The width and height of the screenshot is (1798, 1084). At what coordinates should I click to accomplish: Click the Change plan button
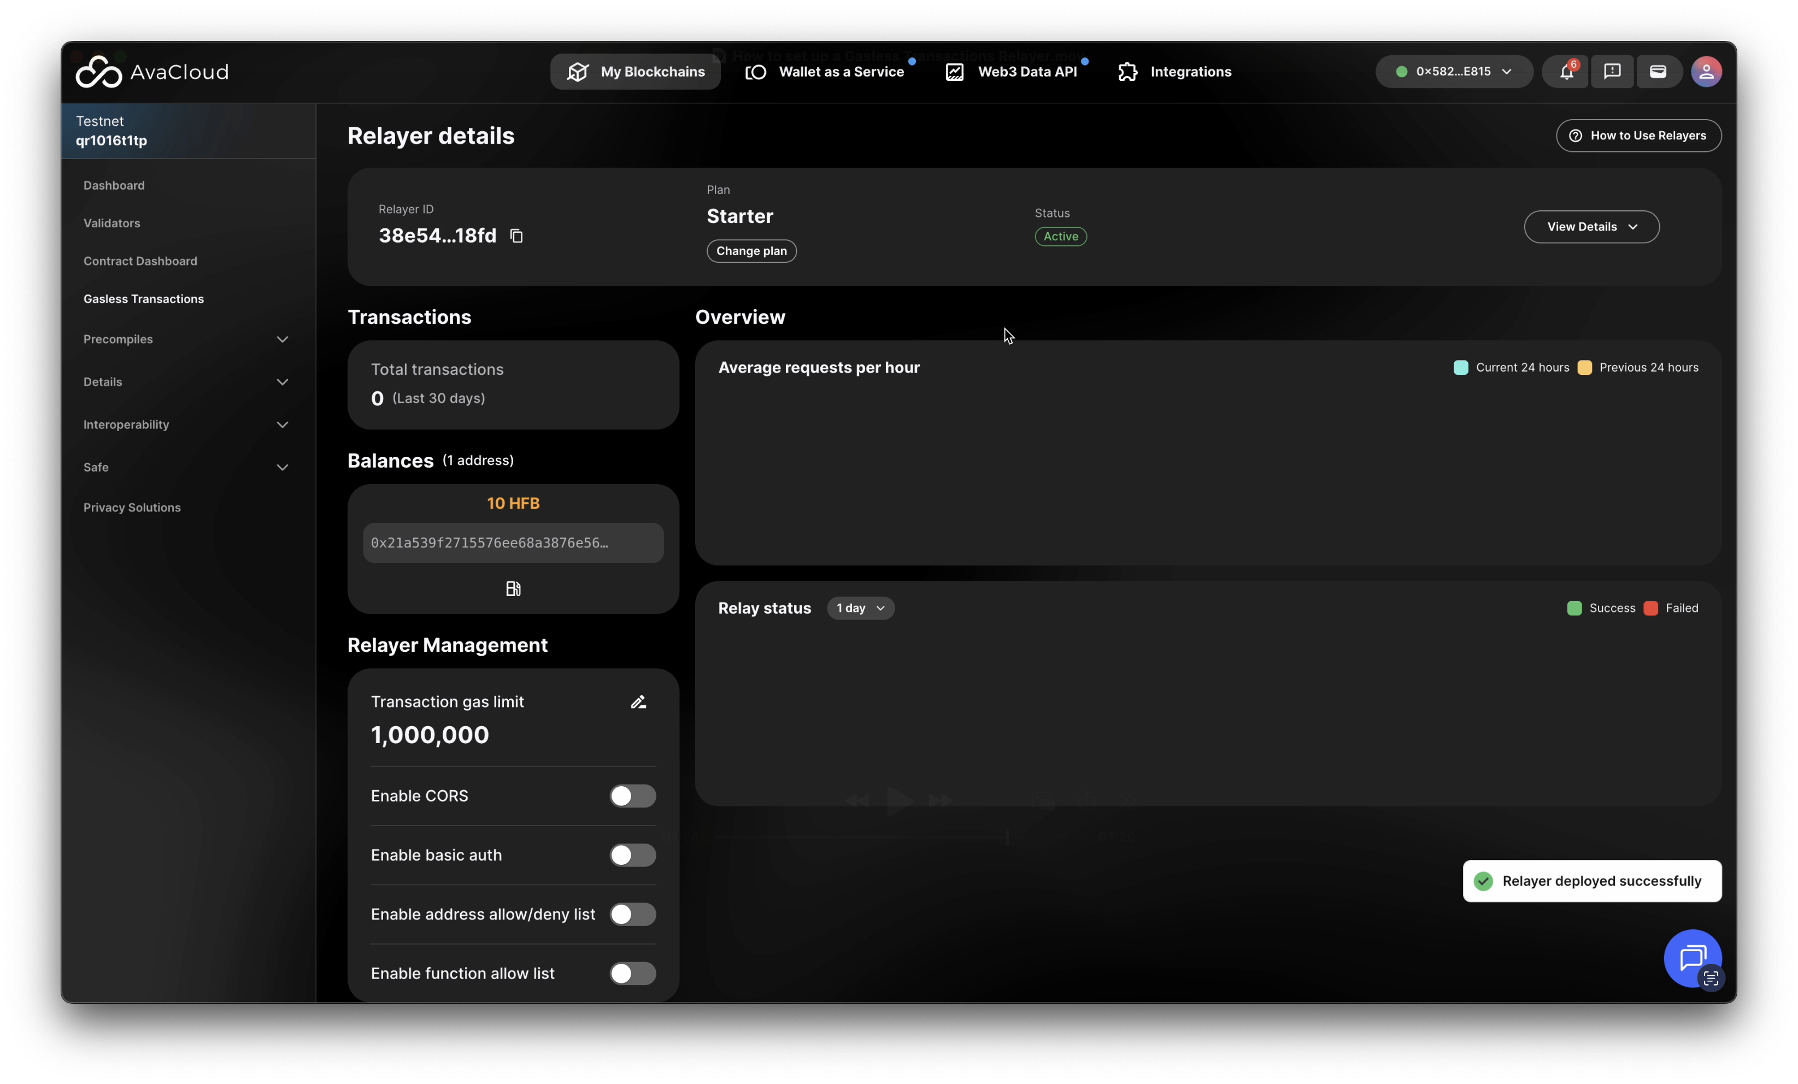751,251
